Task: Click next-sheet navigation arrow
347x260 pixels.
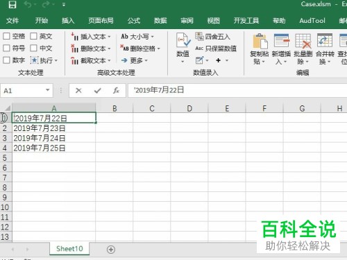Action: point(27,250)
